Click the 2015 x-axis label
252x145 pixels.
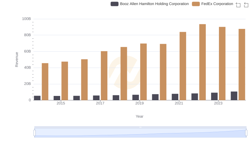point(61,103)
